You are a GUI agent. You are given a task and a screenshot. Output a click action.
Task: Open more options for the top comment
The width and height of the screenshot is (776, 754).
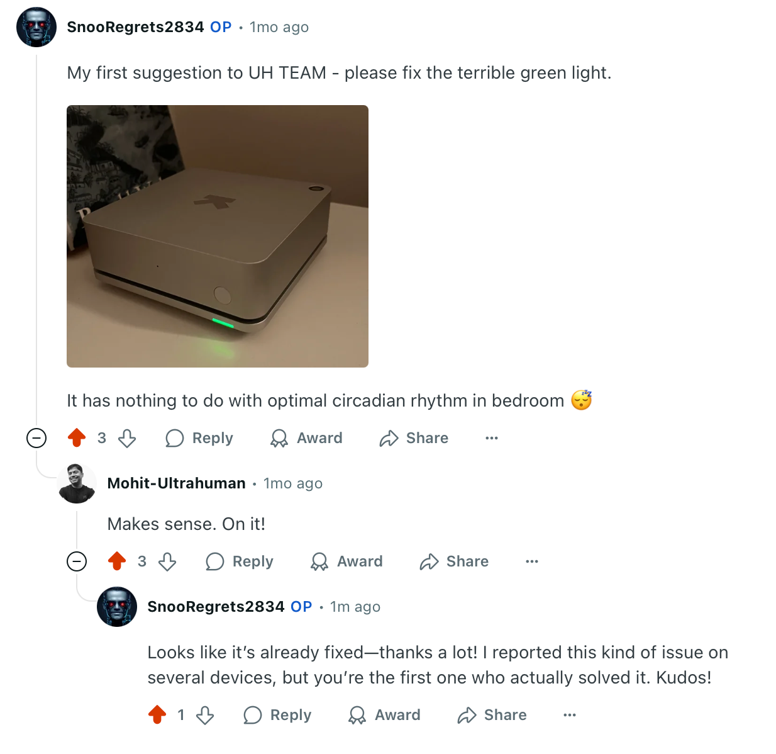pos(492,438)
